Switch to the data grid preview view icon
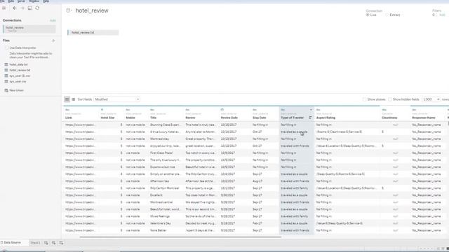Image resolution: width=449 pixels, height=252 pixels. [x=67, y=99]
